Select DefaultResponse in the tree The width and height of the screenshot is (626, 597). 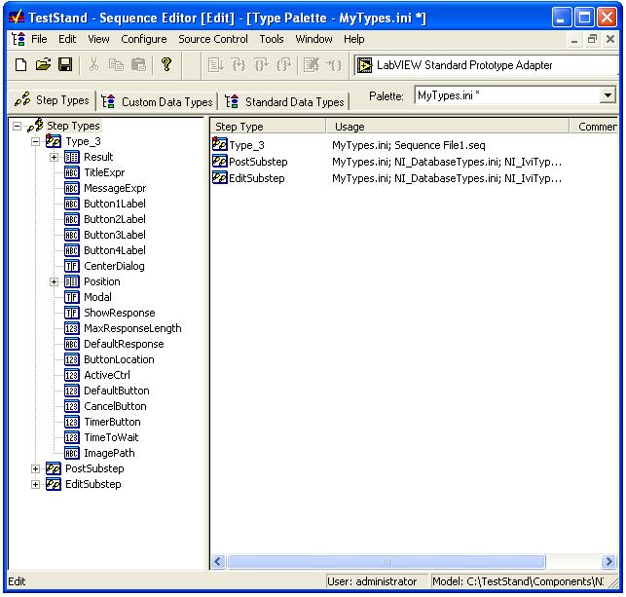(x=124, y=344)
